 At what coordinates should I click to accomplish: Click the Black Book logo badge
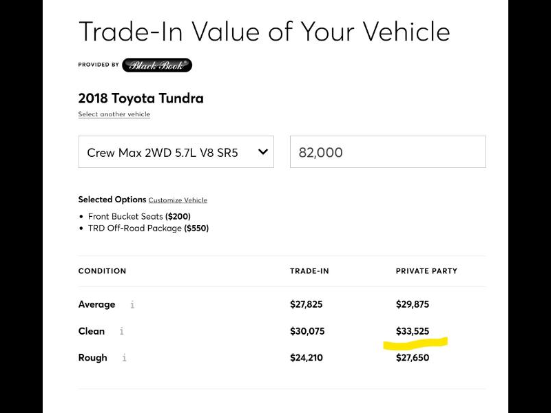click(157, 65)
